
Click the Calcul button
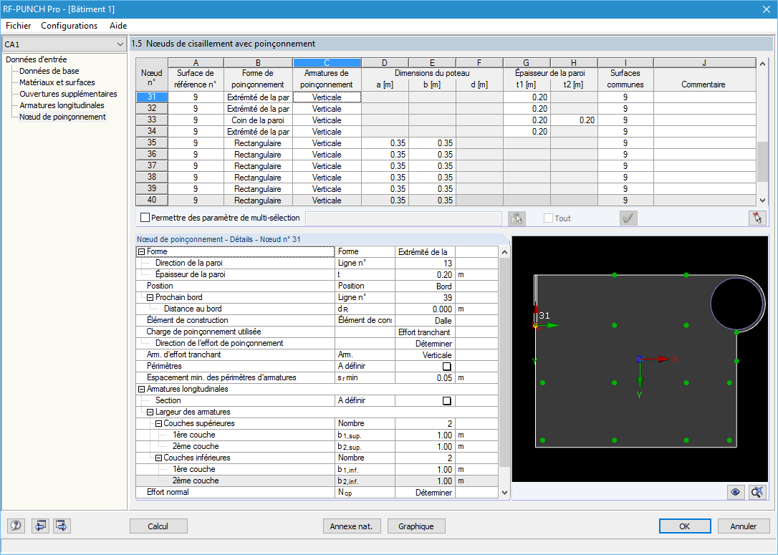[x=158, y=526]
